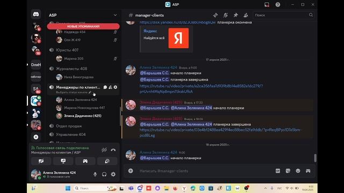The height and width of the screenshot is (193, 344).
Task: Click Выбрать статус канала edit link
Action: pos(73,92)
